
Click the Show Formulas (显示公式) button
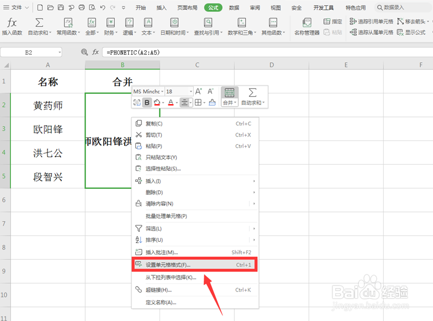tap(411, 32)
